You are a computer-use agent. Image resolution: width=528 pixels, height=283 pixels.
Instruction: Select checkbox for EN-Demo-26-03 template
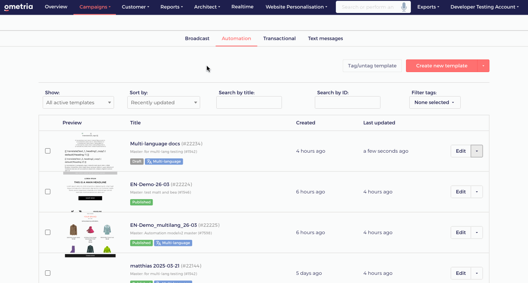point(48,191)
